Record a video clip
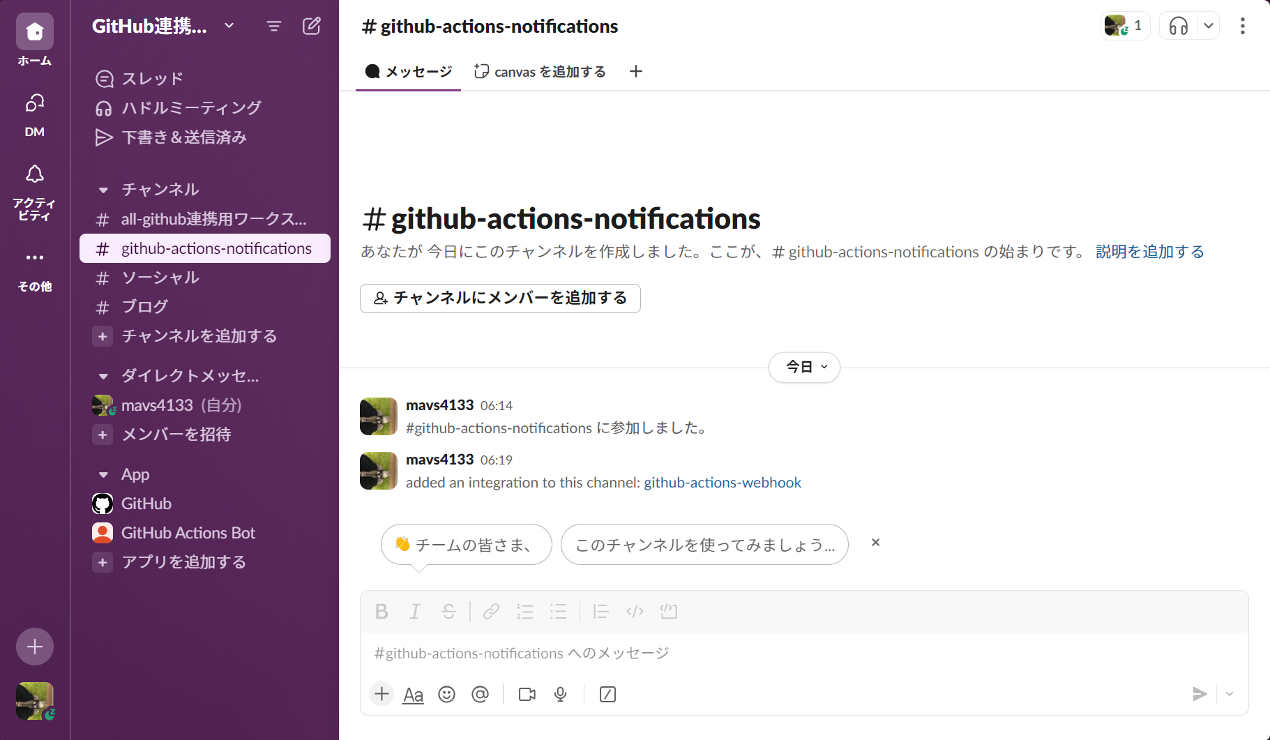 pyautogui.click(x=527, y=695)
